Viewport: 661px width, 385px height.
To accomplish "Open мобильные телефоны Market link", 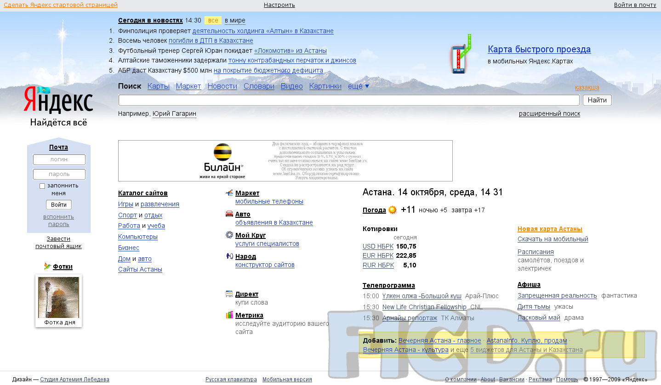I will coord(269,202).
